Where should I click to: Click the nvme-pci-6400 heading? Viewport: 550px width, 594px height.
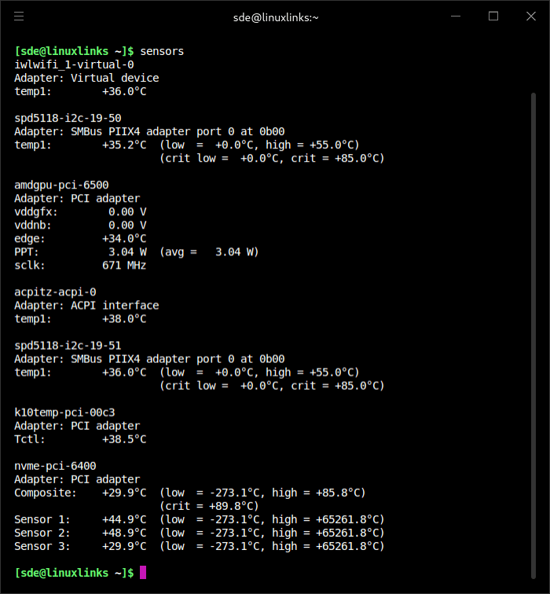click(x=55, y=466)
